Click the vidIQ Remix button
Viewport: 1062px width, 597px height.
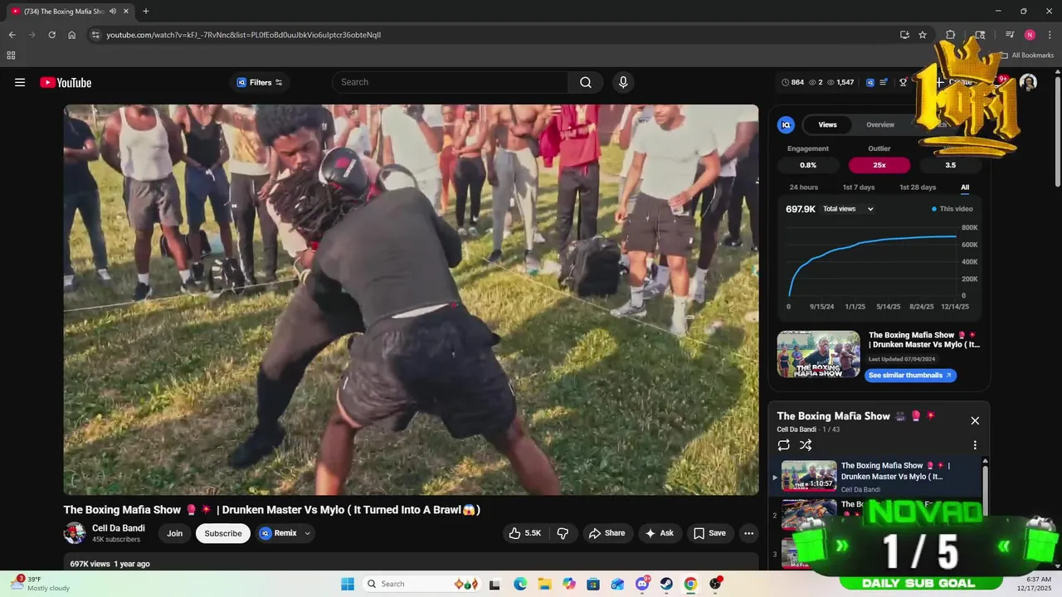(x=278, y=533)
